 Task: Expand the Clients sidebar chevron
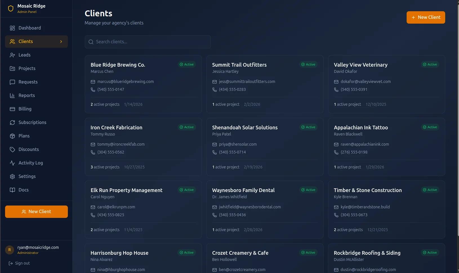pyautogui.click(x=61, y=41)
